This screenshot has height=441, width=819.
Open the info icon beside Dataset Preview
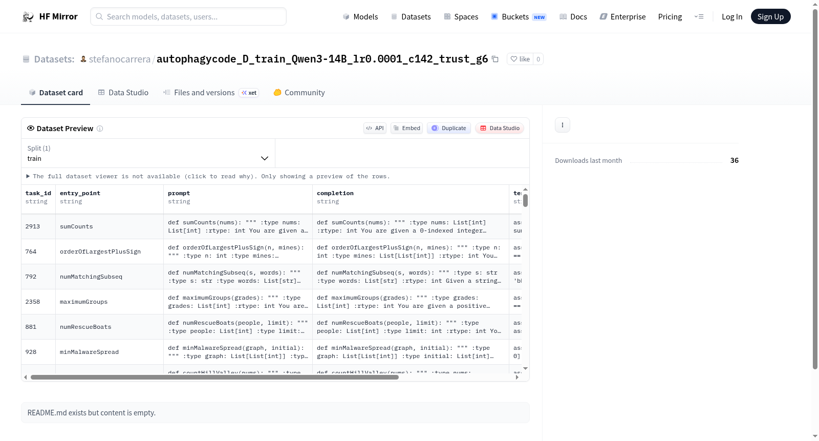[100, 129]
